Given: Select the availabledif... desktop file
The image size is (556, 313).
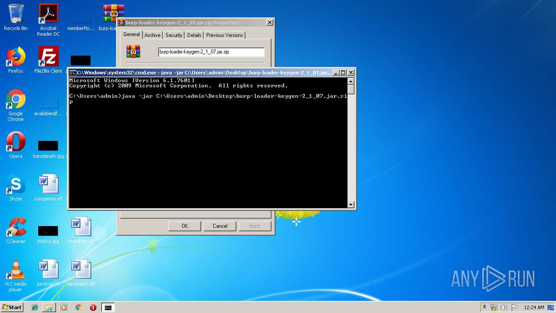Looking at the screenshot, I should click(x=48, y=107).
